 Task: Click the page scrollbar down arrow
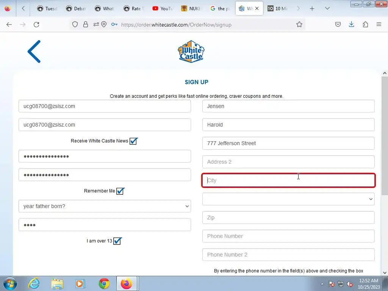(385, 273)
